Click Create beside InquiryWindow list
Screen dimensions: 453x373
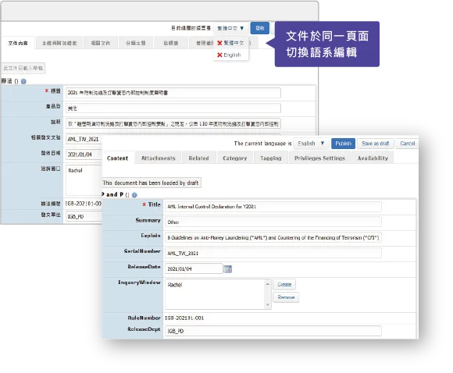click(x=284, y=284)
